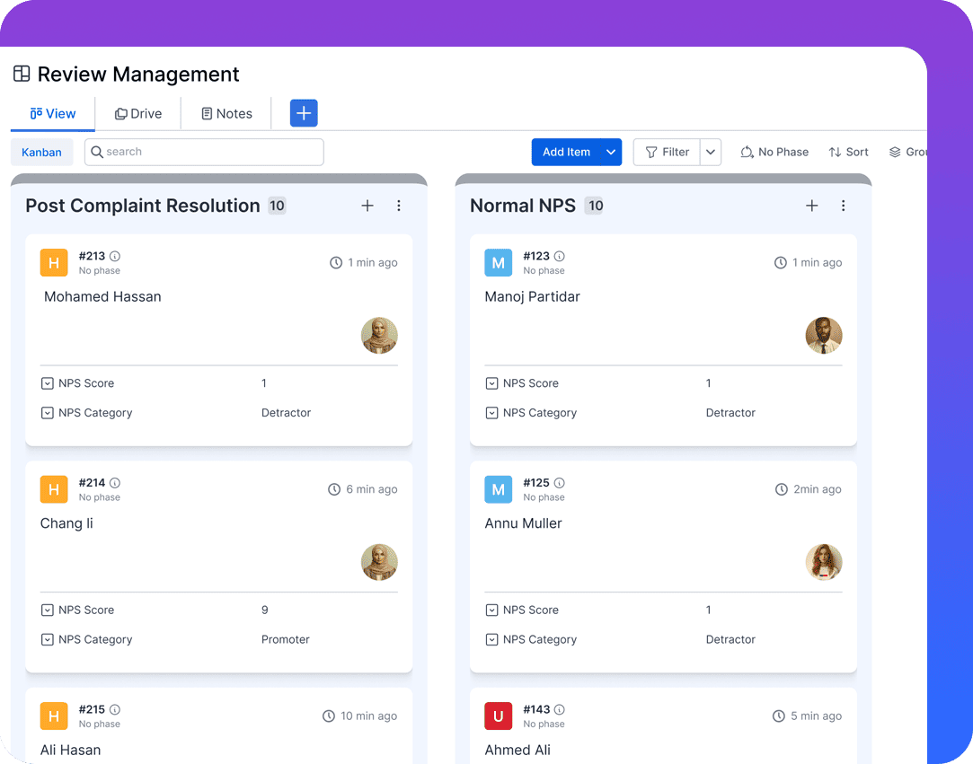Click the avatar on Chang li card
Viewport: 973px width, 764px height.
(x=379, y=563)
